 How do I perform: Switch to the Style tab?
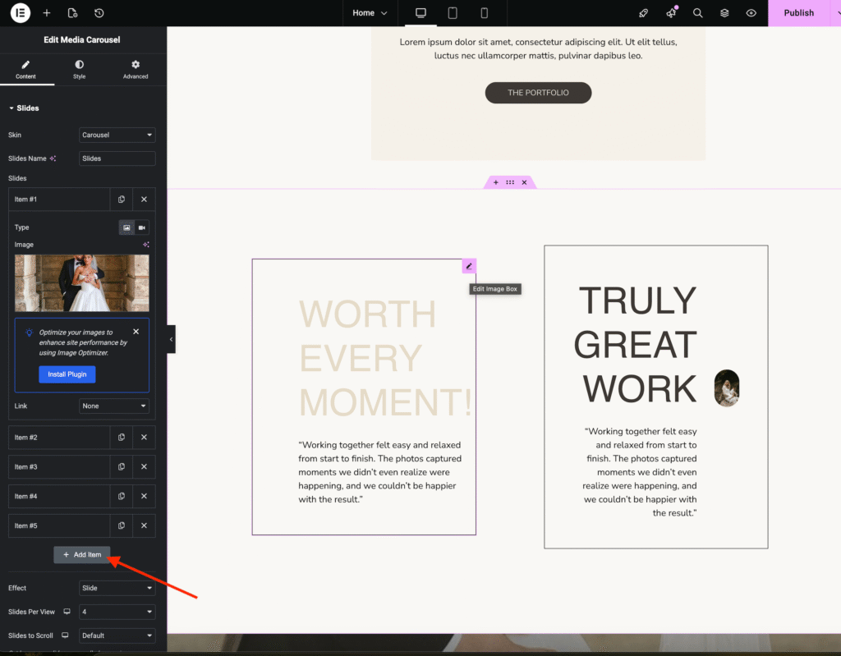coord(79,69)
